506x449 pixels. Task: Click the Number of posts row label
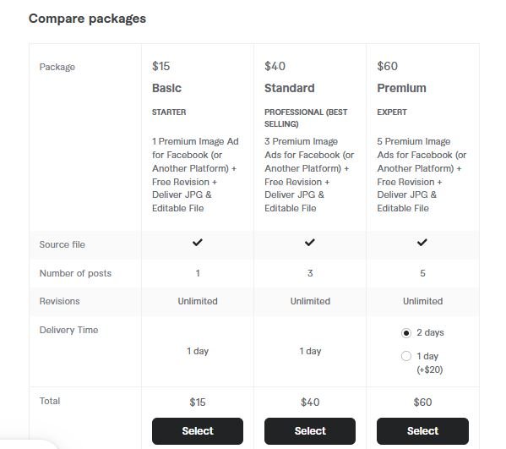click(75, 273)
